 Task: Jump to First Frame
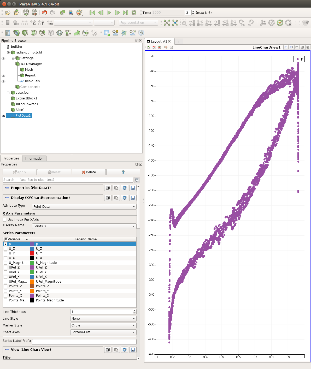[92, 13]
